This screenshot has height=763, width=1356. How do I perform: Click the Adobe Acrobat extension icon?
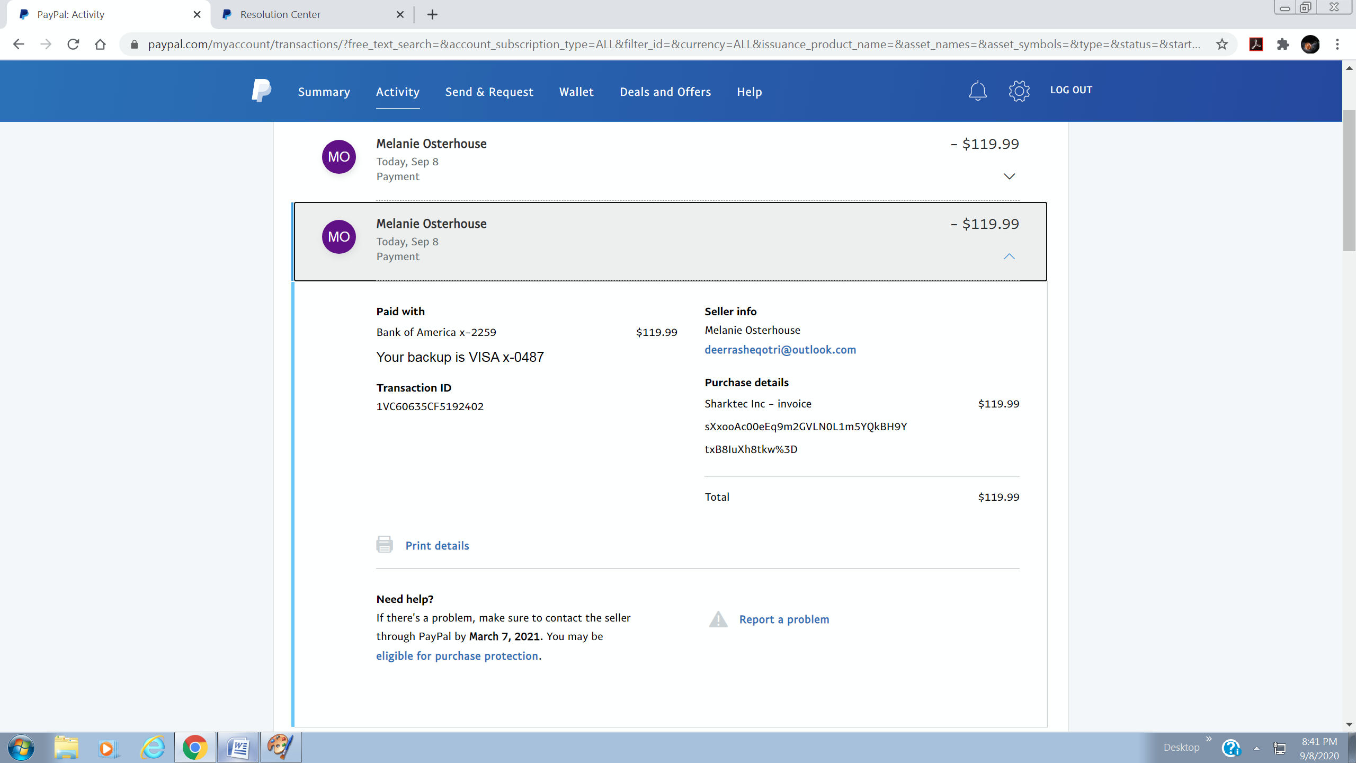[1256, 45]
